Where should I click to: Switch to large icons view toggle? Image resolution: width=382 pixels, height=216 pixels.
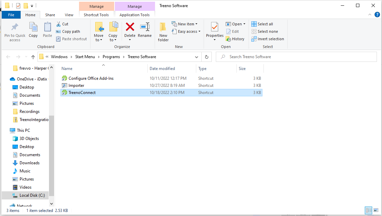click(376, 210)
